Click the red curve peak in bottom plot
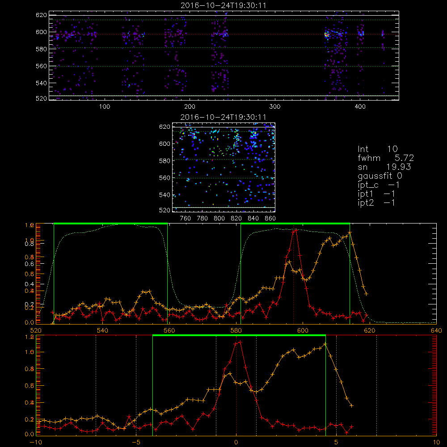The image size is (447, 447). 240,342
